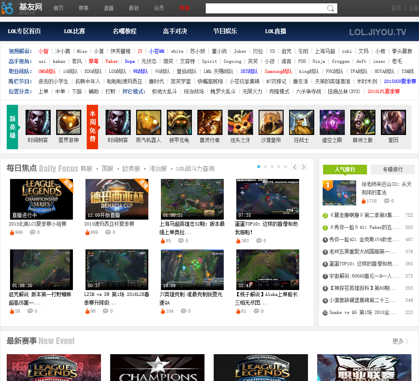The width and height of the screenshot is (419, 381).
Task: Click the LOL战斗力查询 link
Action: 195,169
